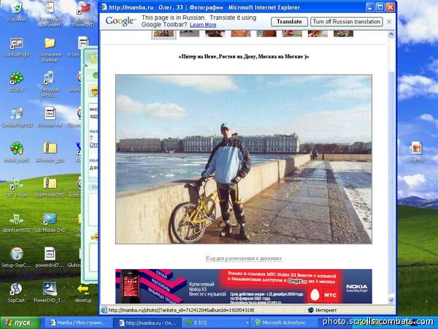Click the scroll up arrow in Internet Explorer
This screenshot has width=438, height=329.
coord(391,34)
